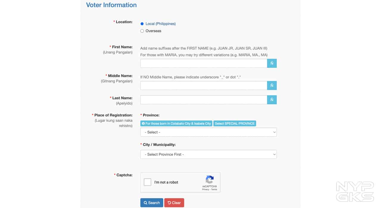Viewport: 381px width, 208px height.
Task: Focus the Last Name text field
Action: click(204, 100)
